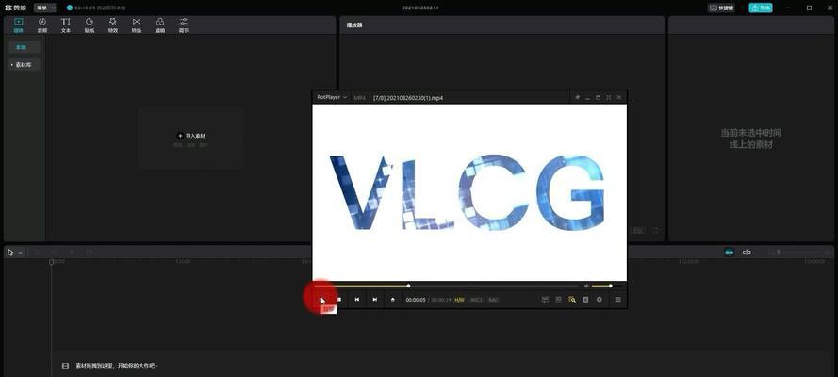
Task: Switch to the Transitions tab
Action: click(x=137, y=25)
